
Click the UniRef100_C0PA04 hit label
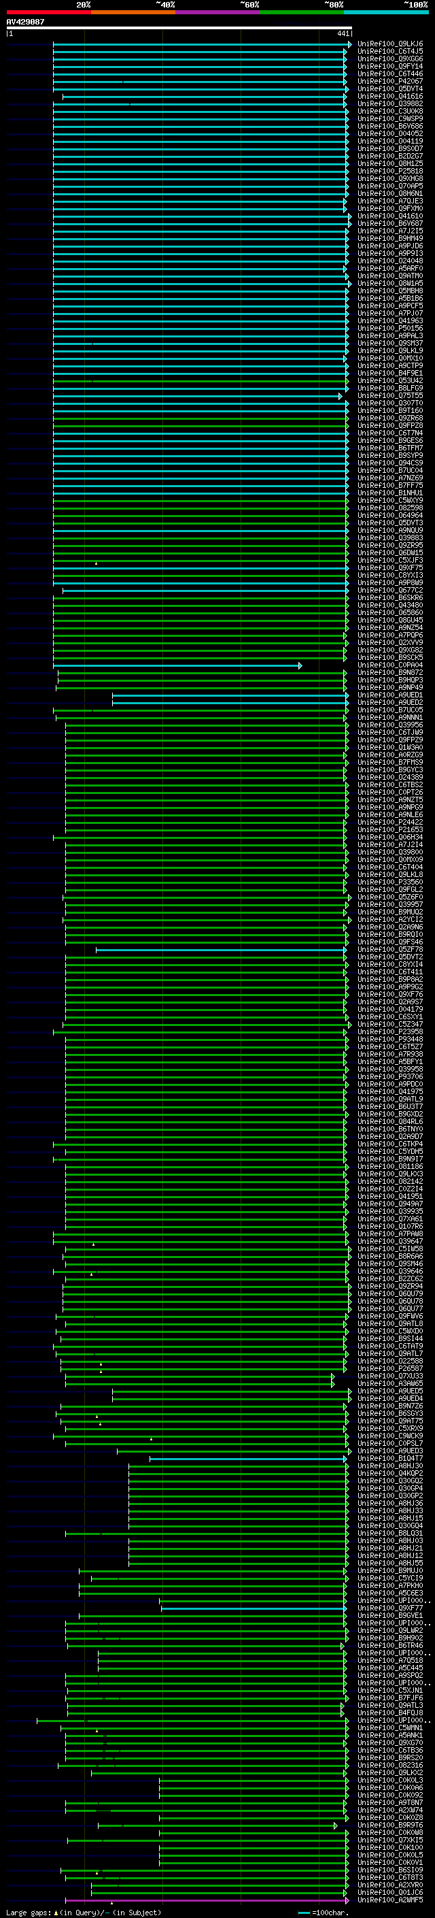[x=390, y=665]
